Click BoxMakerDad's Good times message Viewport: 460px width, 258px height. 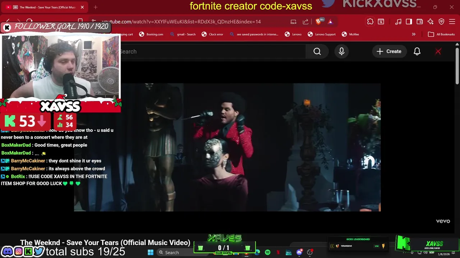point(61,145)
